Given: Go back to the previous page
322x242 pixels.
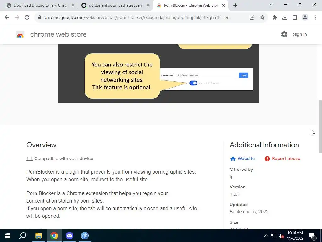Looking at the screenshot, I should coord(7,18).
